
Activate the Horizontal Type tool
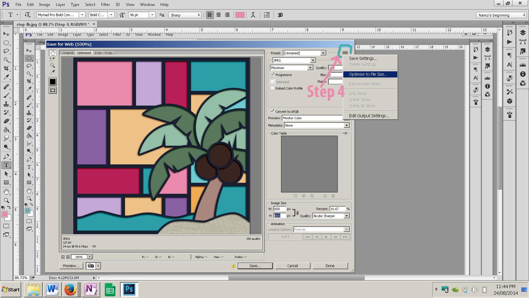coord(6,165)
